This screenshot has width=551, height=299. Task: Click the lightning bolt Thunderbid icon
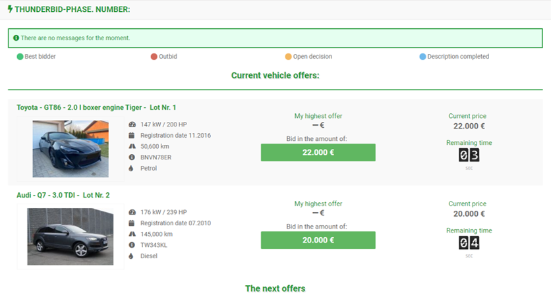(x=10, y=9)
